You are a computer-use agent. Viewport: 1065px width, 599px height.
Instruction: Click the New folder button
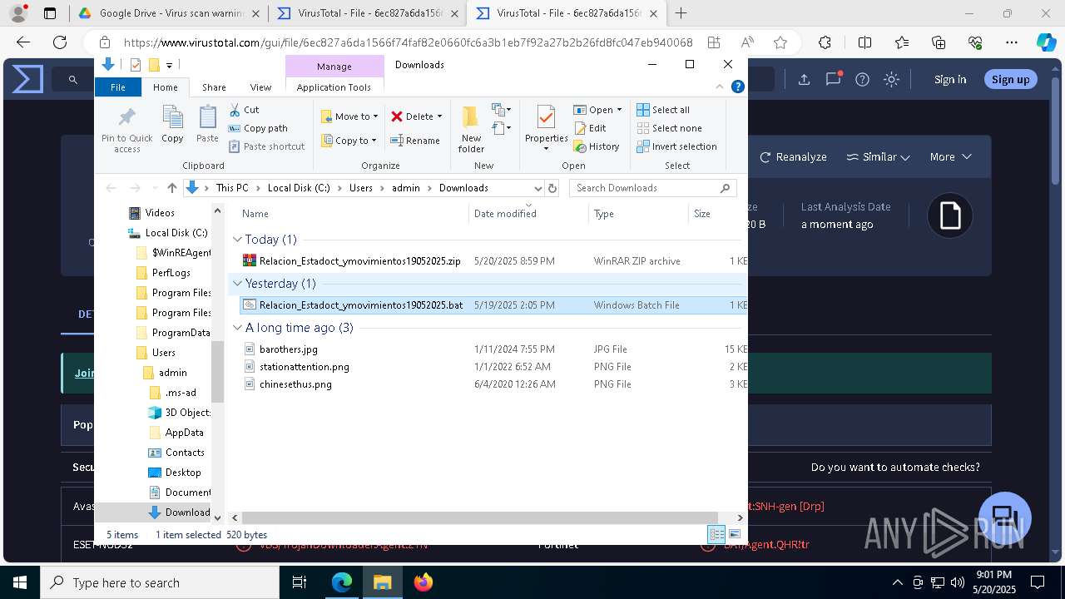471,129
